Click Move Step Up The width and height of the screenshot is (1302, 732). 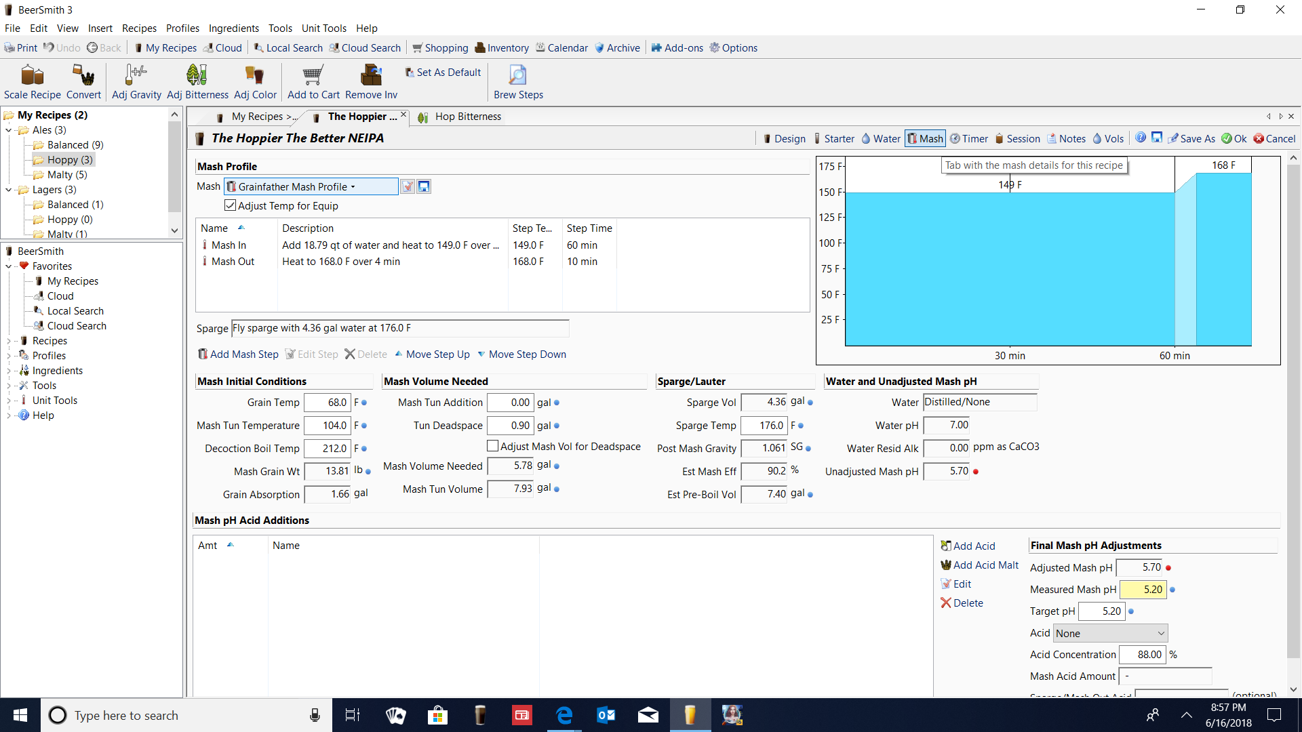[x=432, y=354]
